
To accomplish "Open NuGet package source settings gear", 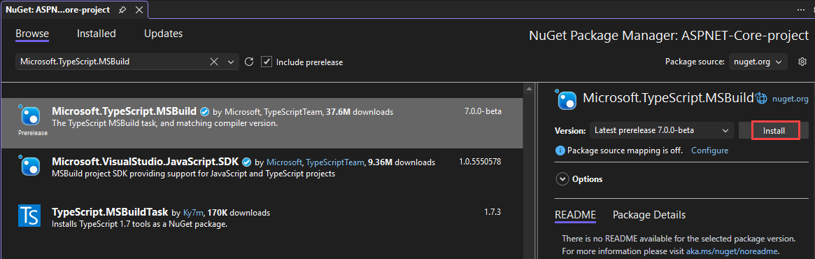I will pyautogui.click(x=802, y=62).
